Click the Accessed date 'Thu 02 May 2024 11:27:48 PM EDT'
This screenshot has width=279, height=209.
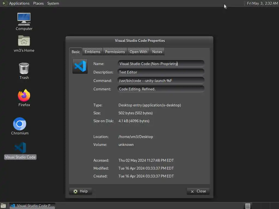click(146, 161)
